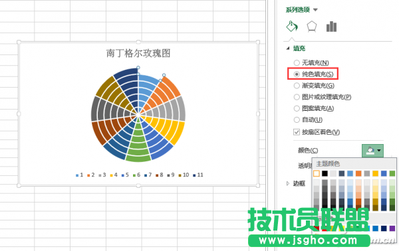Select the 图案填充(A) radio button
Viewport: 399px width, 251px height.
(297, 108)
